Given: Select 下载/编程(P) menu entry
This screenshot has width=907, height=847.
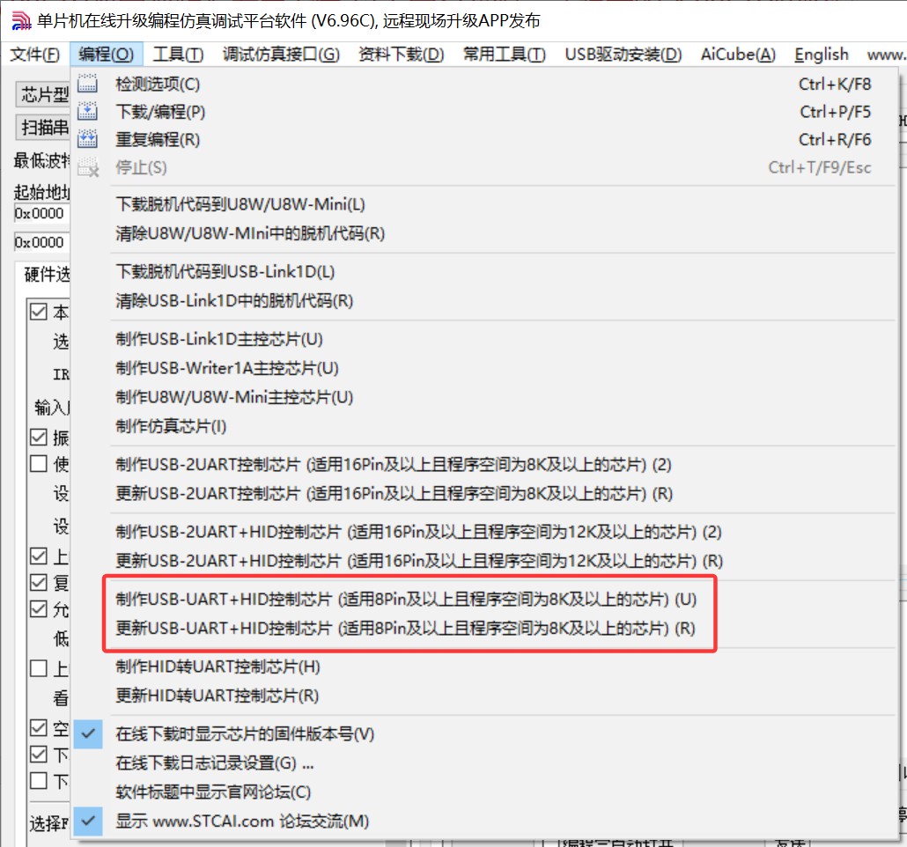Looking at the screenshot, I should pyautogui.click(x=484, y=112).
